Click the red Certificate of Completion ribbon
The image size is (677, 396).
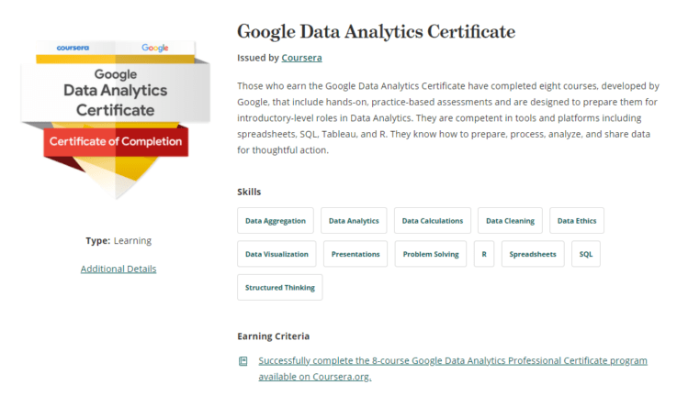[116, 142]
